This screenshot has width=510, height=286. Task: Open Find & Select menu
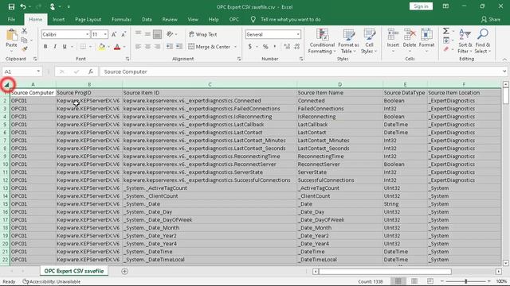pyautogui.click(x=483, y=41)
